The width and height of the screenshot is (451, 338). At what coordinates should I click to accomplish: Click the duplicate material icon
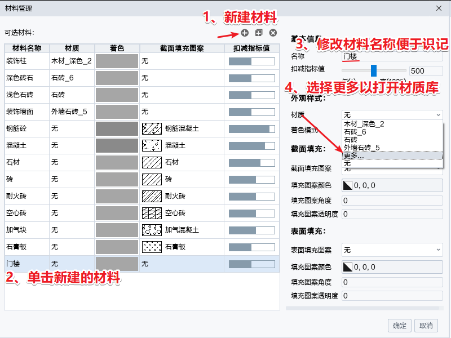click(x=259, y=34)
